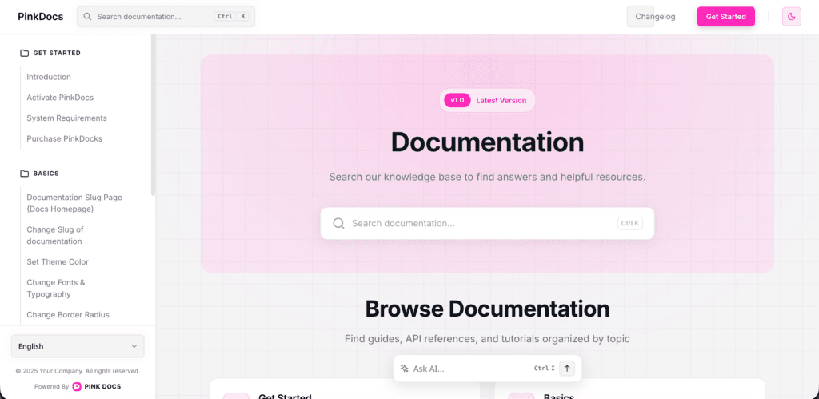Collapse the Get Started sidebar section
Image resolution: width=819 pixels, height=399 pixels.
(57, 54)
